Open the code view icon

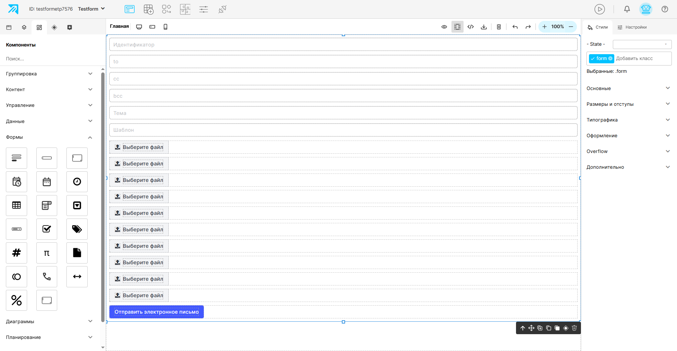(x=471, y=27)
